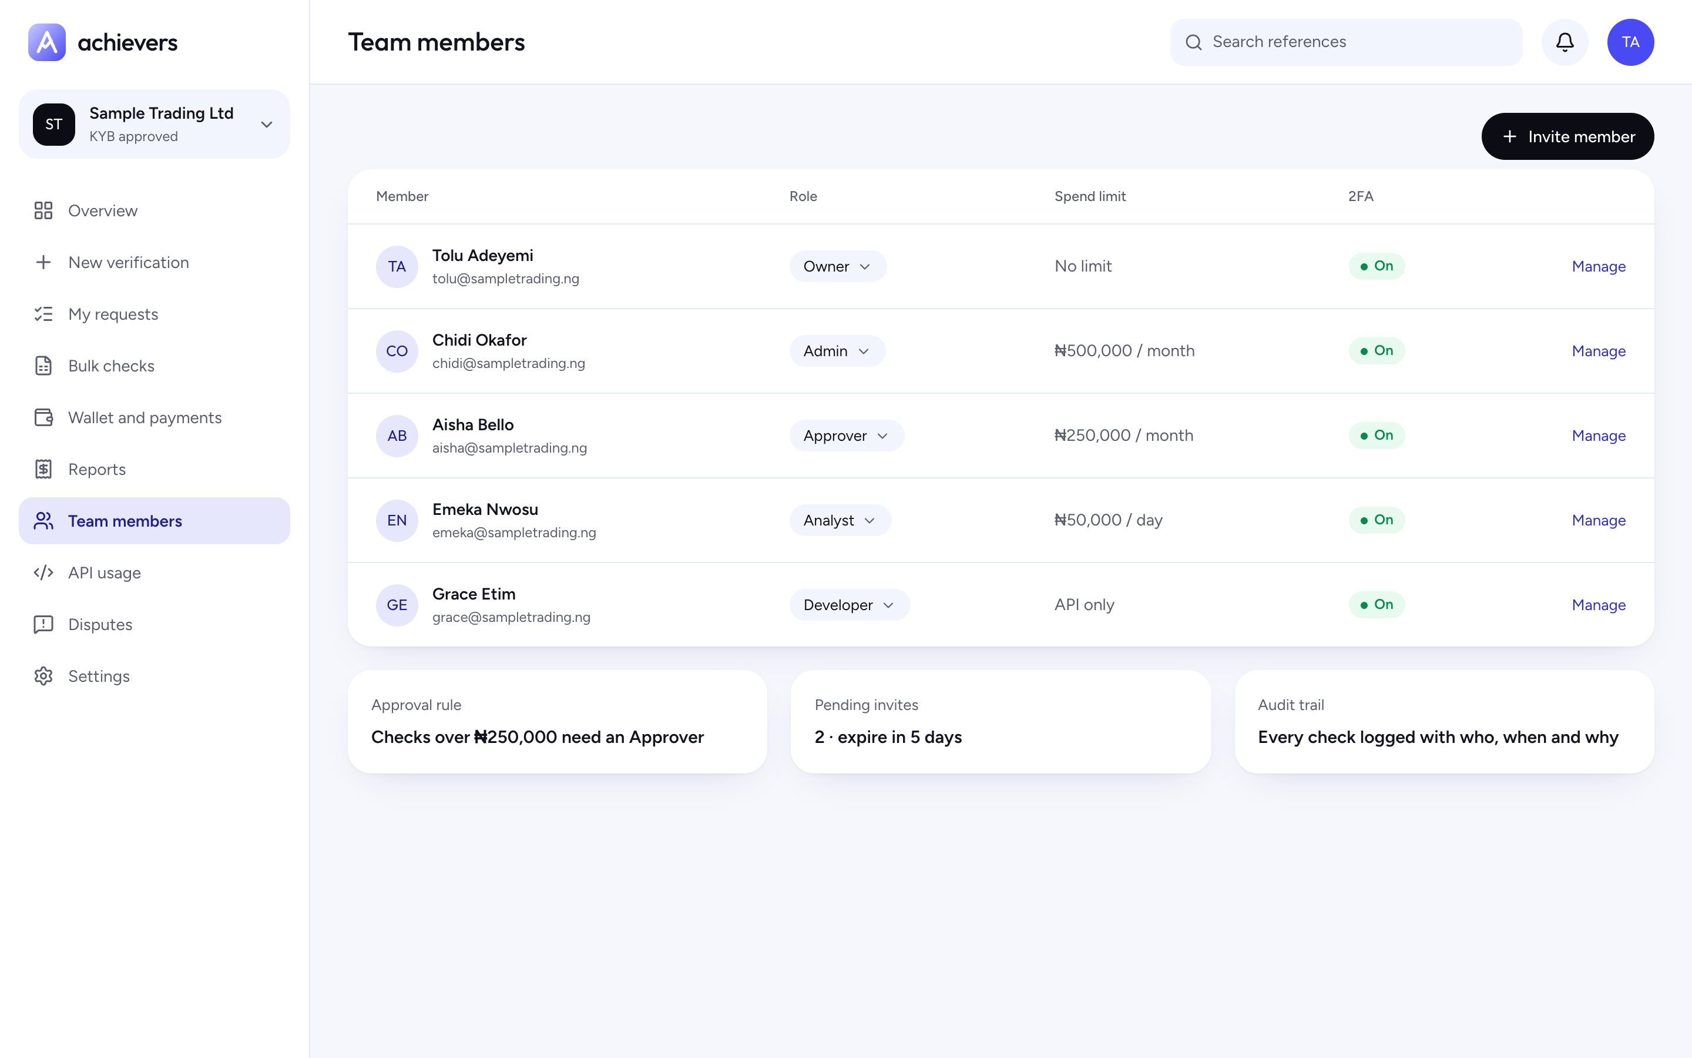Focus the Search references field

1346,42
